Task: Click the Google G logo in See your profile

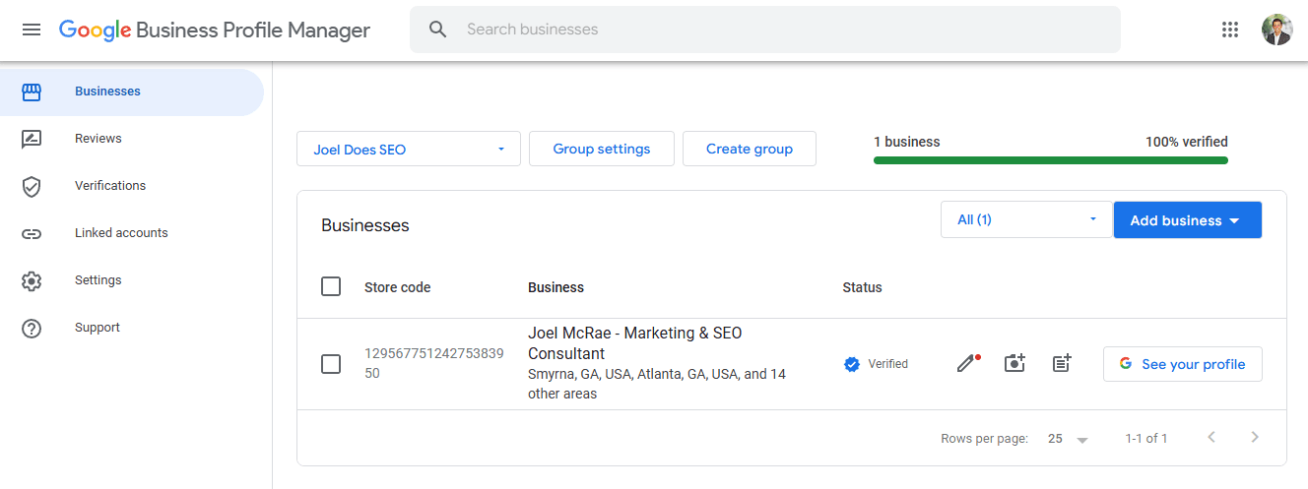Action: (x=1126, y=364)
